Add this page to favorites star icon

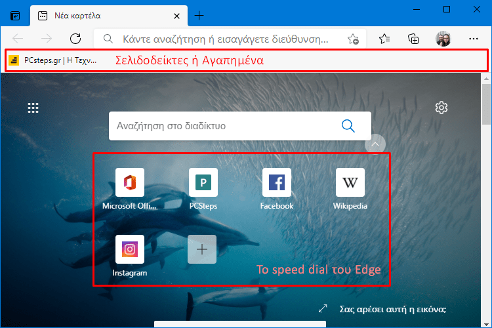[x=353, y=39]
